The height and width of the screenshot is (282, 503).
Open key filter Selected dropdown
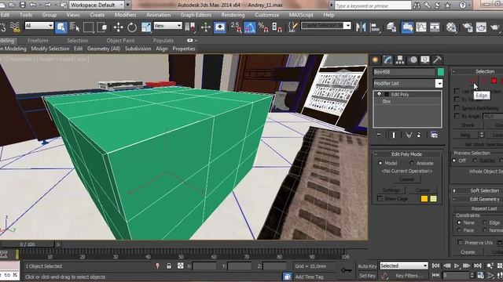click(404, 266)
